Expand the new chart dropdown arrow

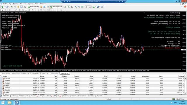(x=4, y=7)
